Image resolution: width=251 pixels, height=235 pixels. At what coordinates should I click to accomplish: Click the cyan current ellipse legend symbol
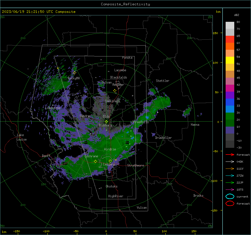tap(230, 196)
